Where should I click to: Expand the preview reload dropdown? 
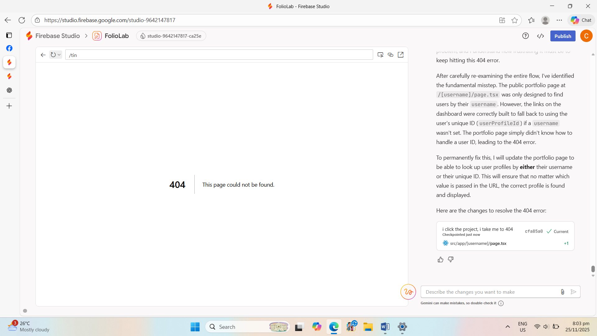[x=59, y=55]
